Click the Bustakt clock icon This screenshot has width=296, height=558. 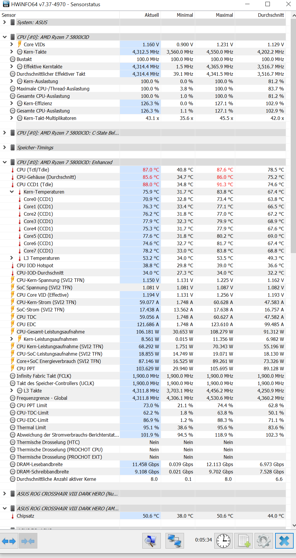click(x=13, y=59)
